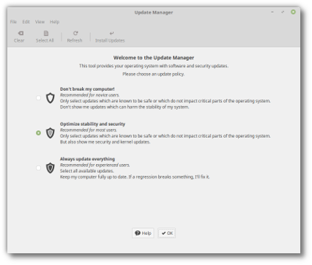Click the Refresh toolbar icon
Image resolution: width=312 pixels, height=265 pixels.
coord(75,33)
